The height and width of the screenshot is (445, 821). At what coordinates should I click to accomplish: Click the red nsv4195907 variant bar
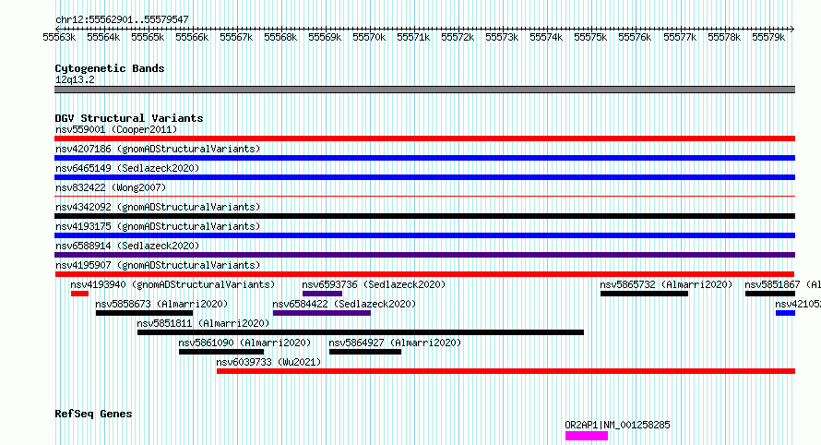424,274
